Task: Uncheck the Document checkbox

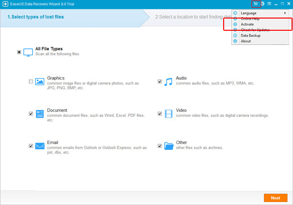Action: coord(31,114)
